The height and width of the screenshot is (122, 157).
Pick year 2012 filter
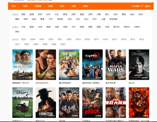[x=142, y=39]
